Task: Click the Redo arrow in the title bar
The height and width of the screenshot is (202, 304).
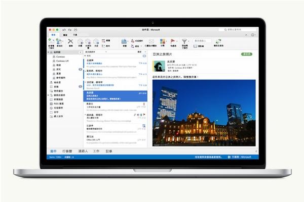Action: click(x=70, y=30)
